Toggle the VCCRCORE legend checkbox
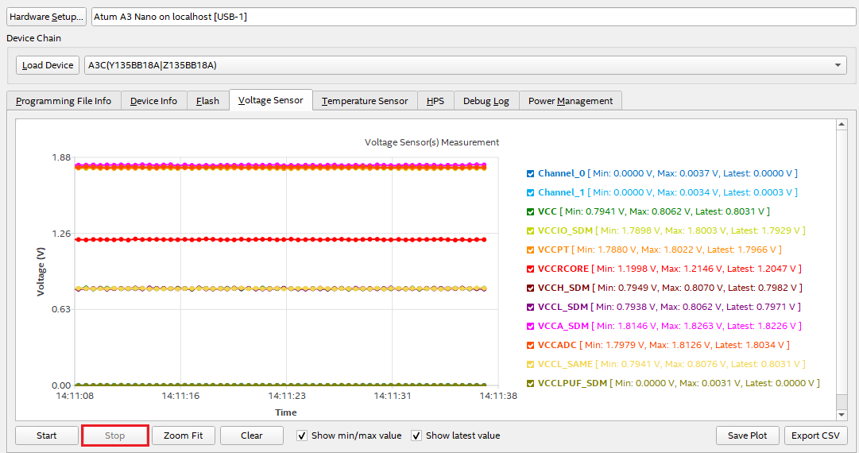 point(531,269)
